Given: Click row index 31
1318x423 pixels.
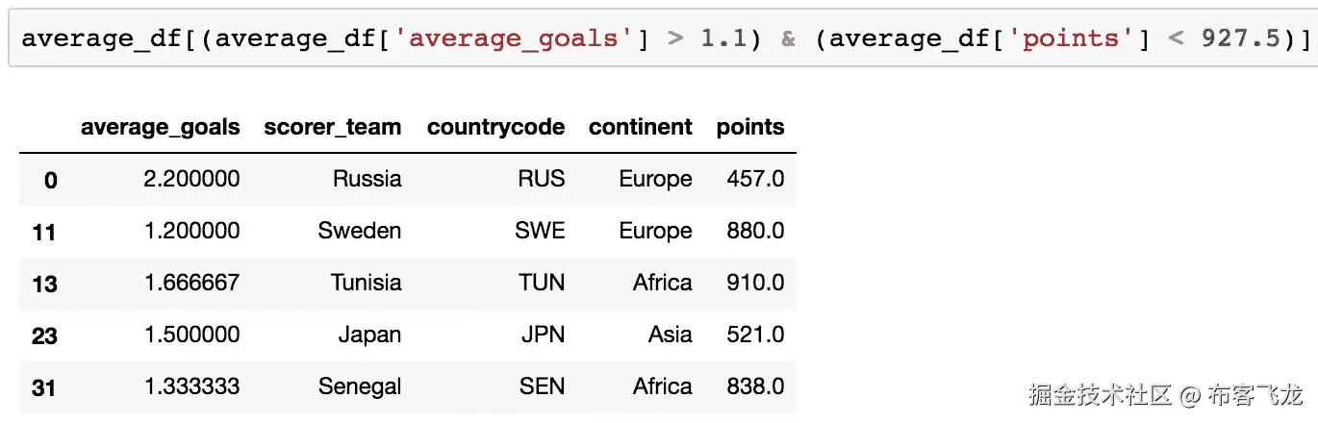Looking at the screenshot, I should [x=44, y=387].
